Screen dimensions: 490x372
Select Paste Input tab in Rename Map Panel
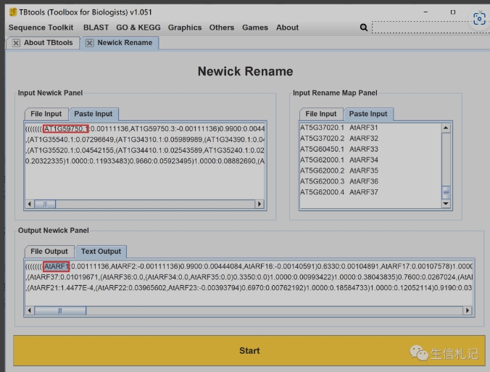(368, 114)
